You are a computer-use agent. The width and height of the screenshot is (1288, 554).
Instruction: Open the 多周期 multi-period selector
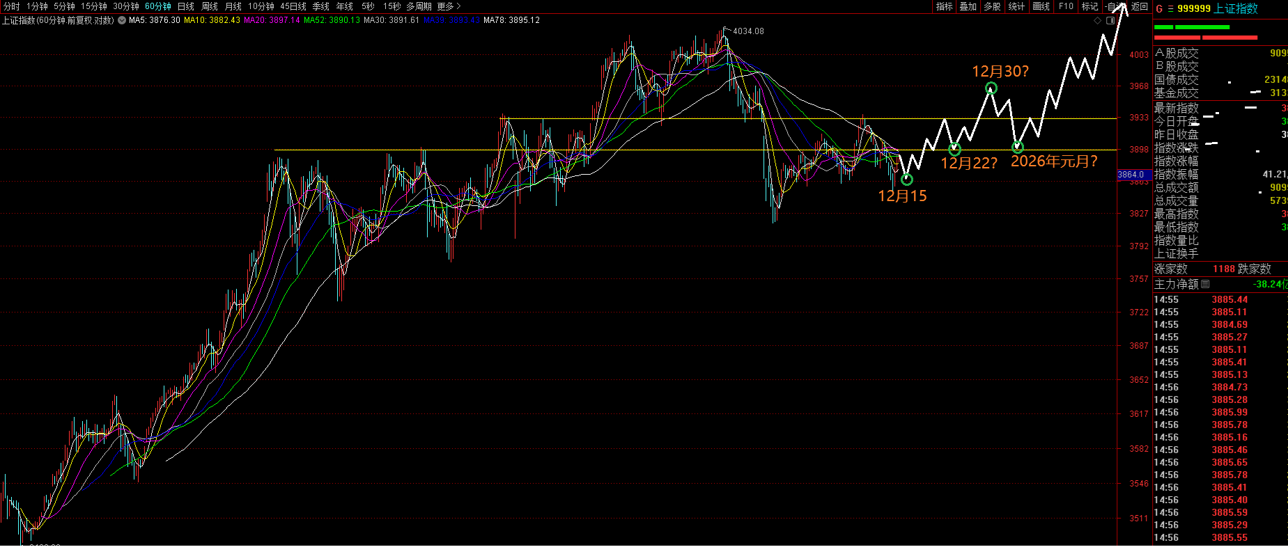pos(419,6)
